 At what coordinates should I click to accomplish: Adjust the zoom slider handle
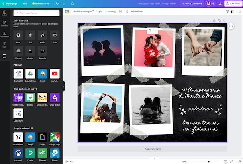[x=209, y=162]
